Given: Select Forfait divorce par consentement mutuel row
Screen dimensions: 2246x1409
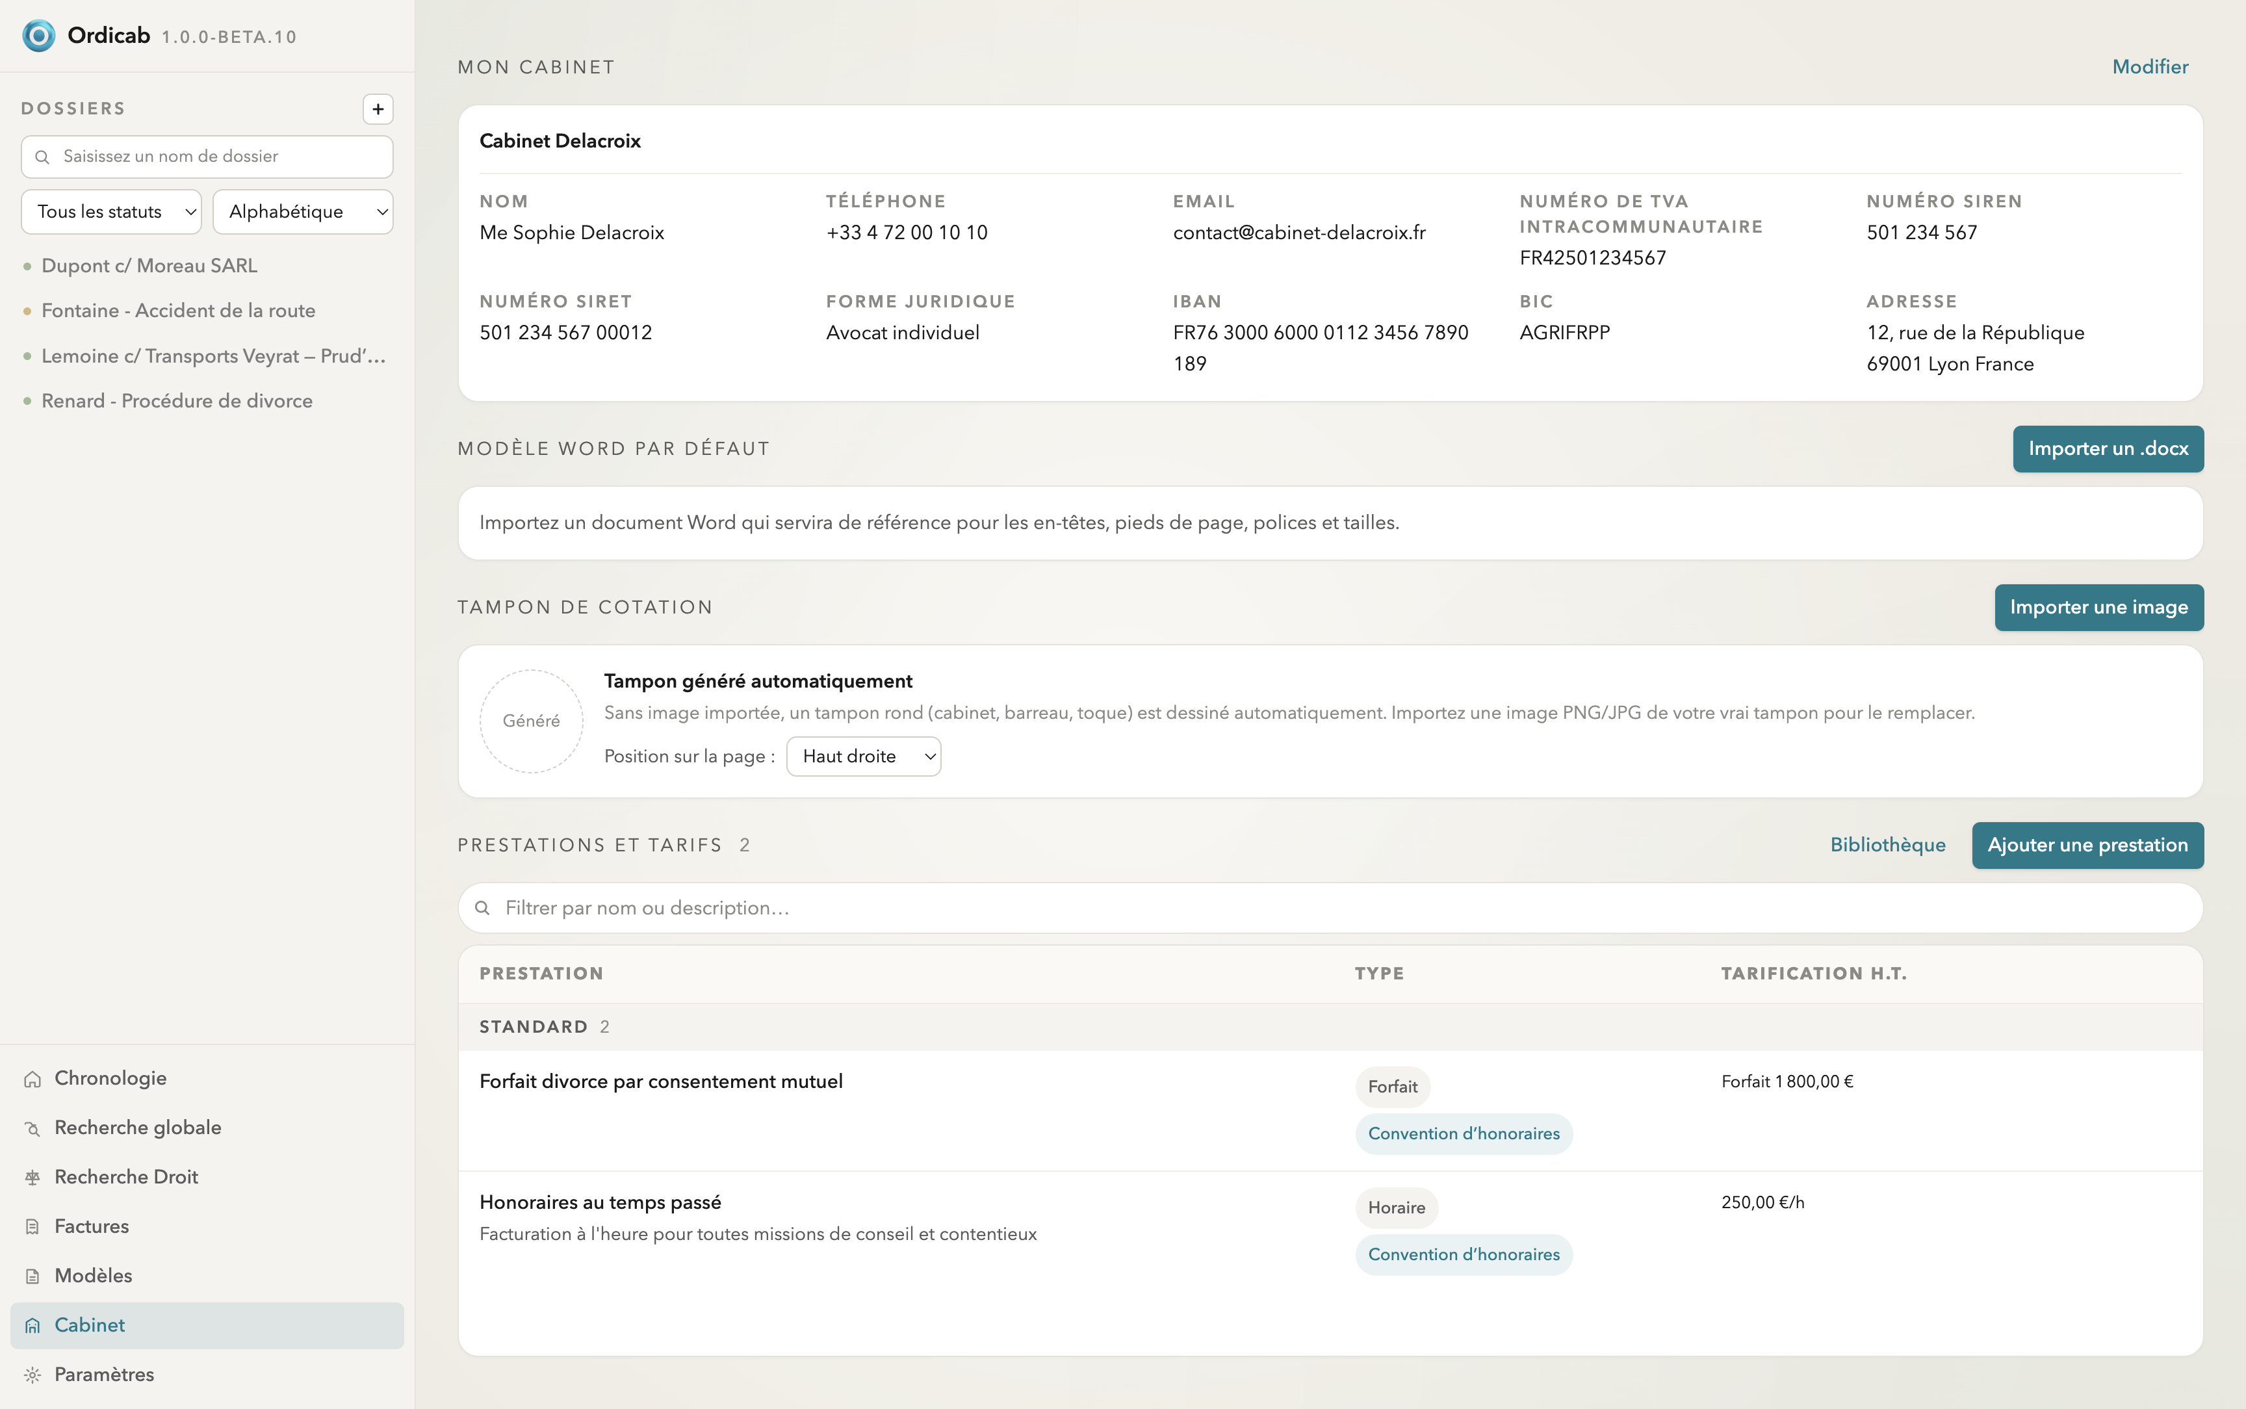Looking at the screenshot, I should click(x=1330, y=1111).
